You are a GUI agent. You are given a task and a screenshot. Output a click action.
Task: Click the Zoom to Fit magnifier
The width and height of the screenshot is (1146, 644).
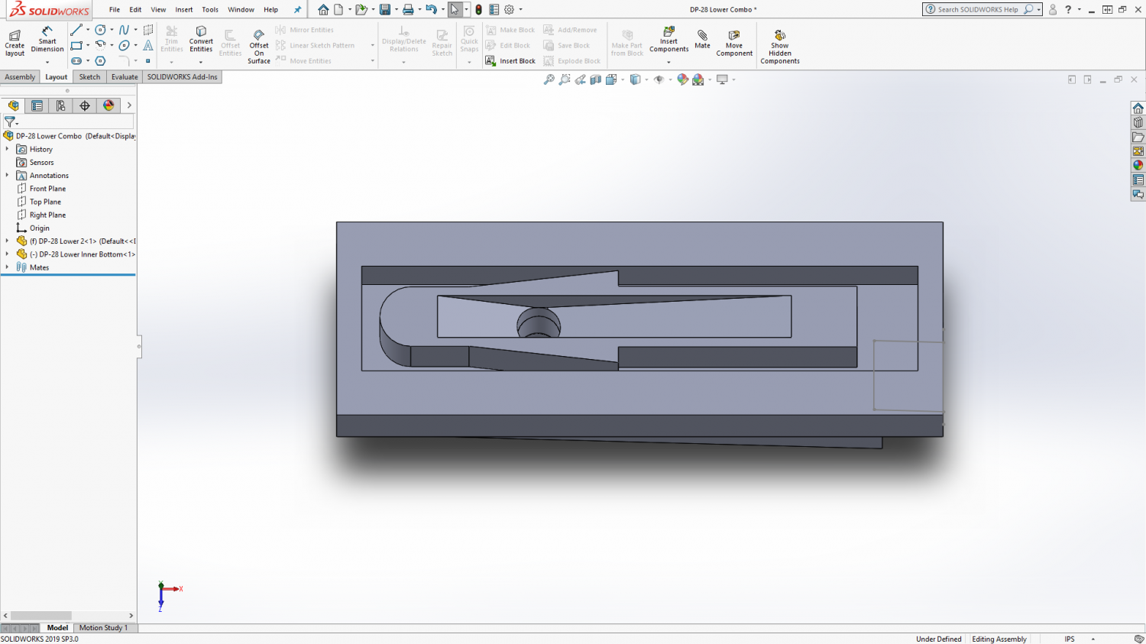click(x=549, y=79)
